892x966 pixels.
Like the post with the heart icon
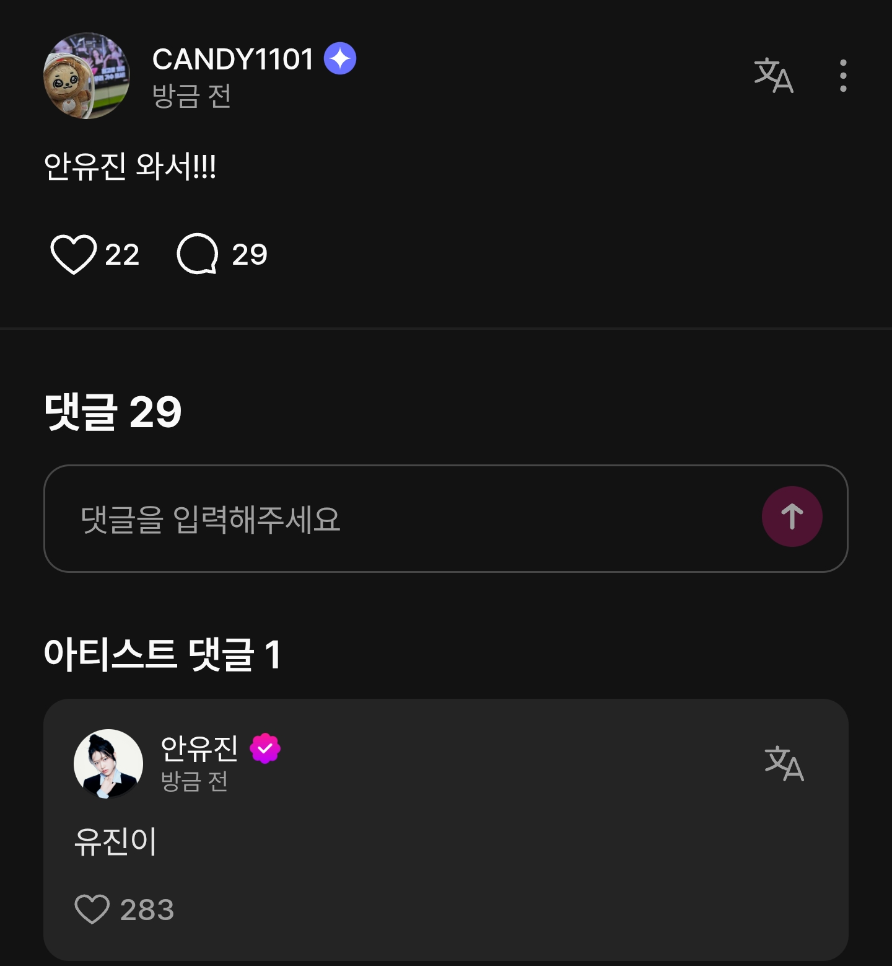pyautogui.click(x=73, y=254)
